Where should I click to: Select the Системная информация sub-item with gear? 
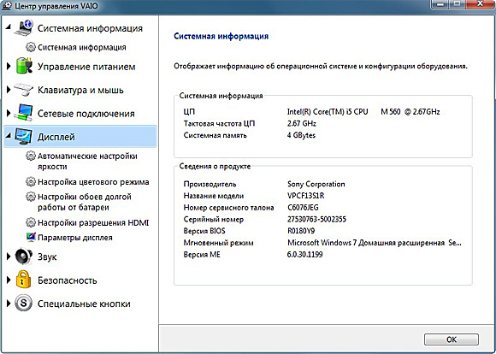81,47
